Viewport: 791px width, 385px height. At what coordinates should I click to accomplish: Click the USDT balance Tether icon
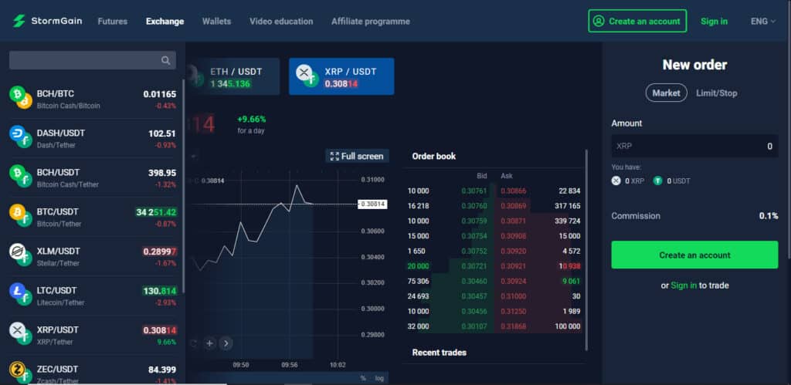tap(658, 181)
